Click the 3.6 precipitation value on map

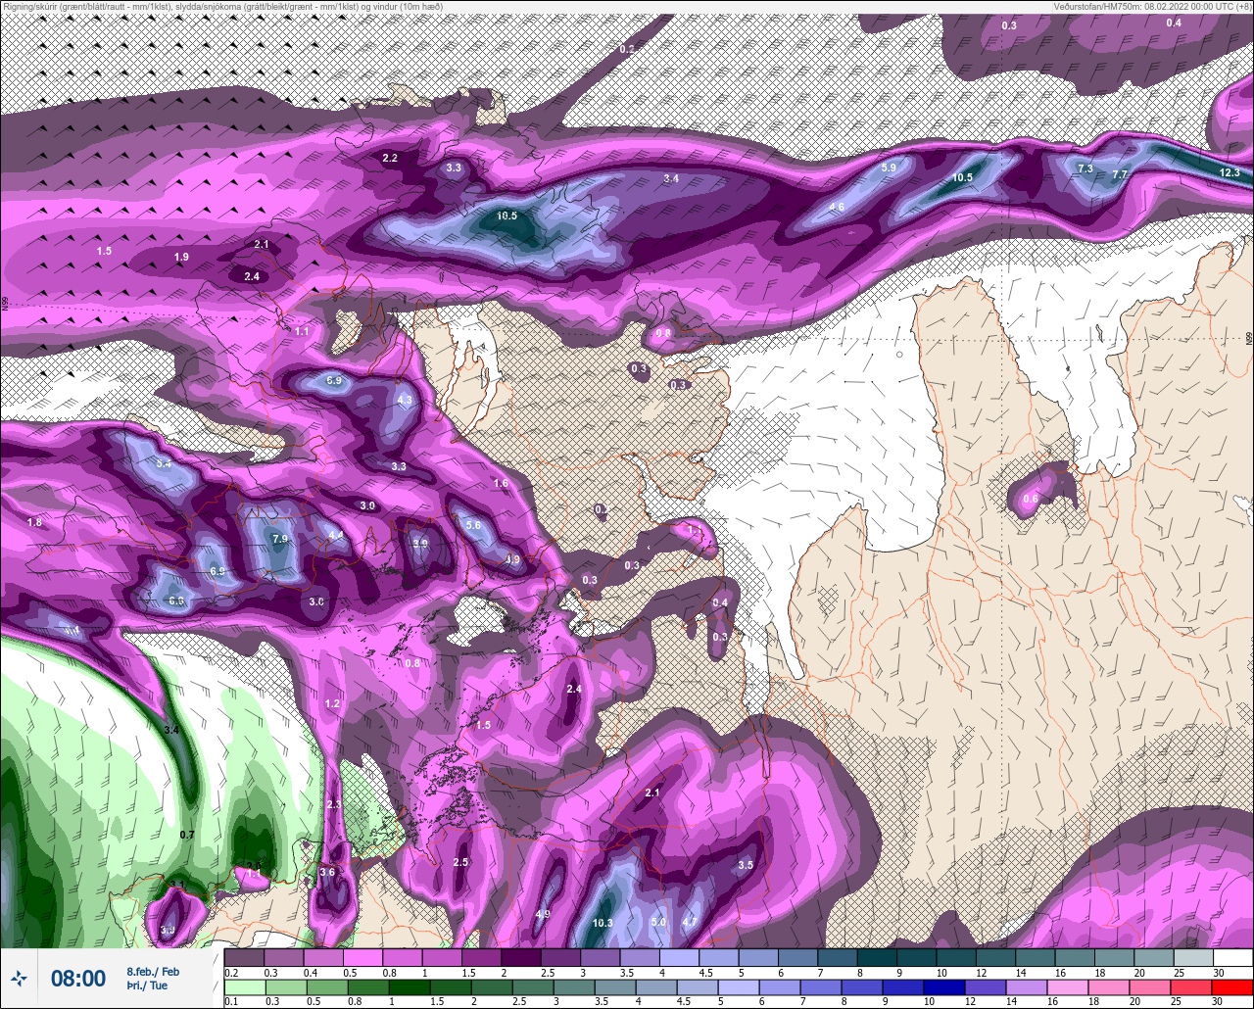coord(327,872)
